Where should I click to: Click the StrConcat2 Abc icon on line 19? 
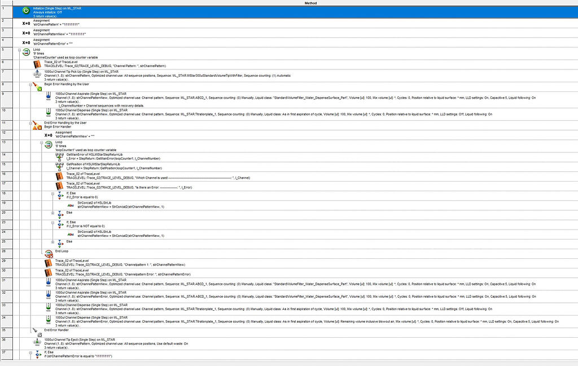[71, 205]
